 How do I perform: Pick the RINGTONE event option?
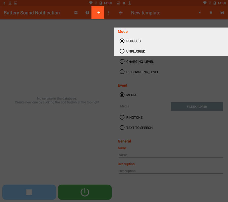coord(122,117)
